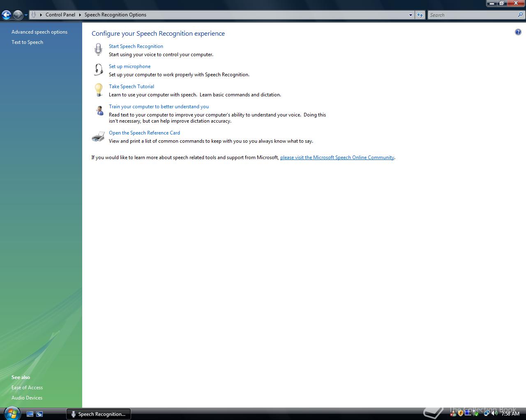Click the light bulb Speech Tutorial icon
The image size is (526, 420).
click(99, 90)
